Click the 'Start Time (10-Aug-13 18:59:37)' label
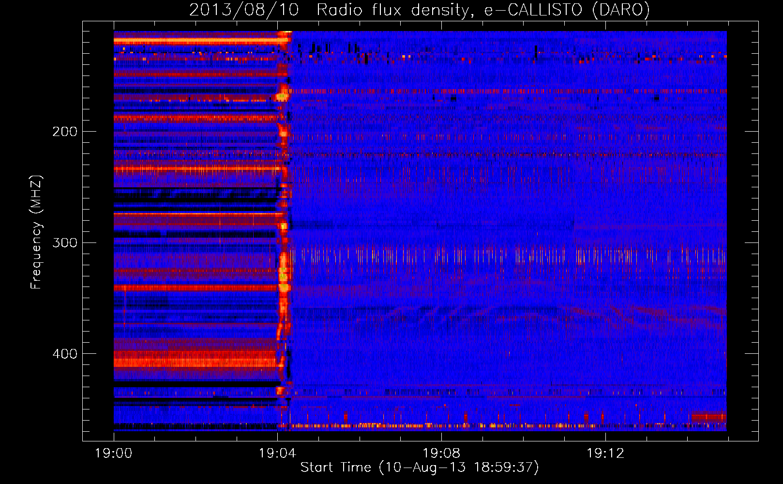This screenshot has width=783, height=484. 420,468
